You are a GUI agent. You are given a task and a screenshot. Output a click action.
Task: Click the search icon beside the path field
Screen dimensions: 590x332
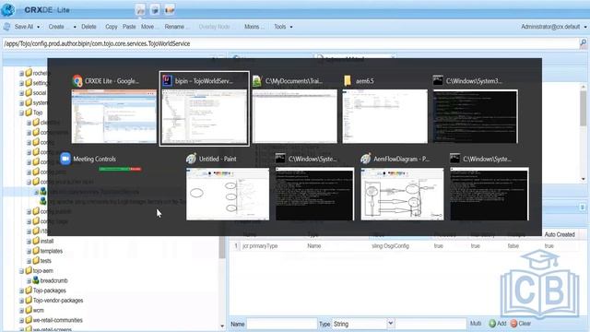584,43
